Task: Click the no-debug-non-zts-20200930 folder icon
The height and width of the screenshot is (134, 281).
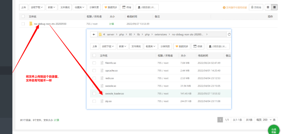Action: (31, 24)
